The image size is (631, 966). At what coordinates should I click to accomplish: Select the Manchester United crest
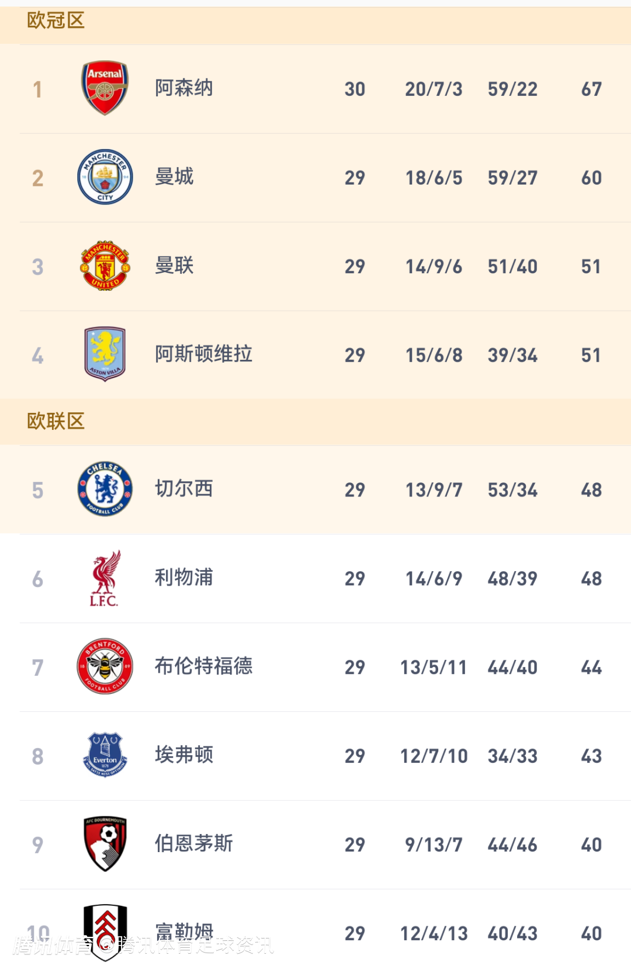coord(105,266)
